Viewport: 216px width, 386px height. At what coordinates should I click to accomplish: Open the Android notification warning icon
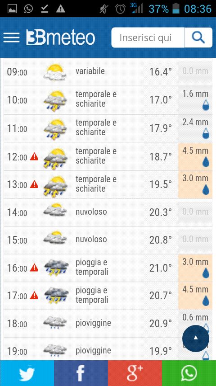click(61, 9)
